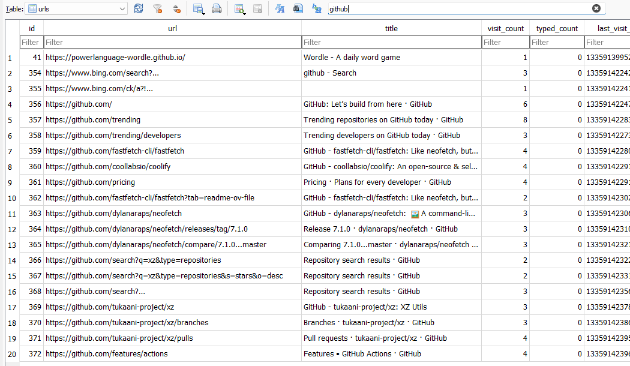Open the Table selector dropdown showing urls

pos(77,8)
